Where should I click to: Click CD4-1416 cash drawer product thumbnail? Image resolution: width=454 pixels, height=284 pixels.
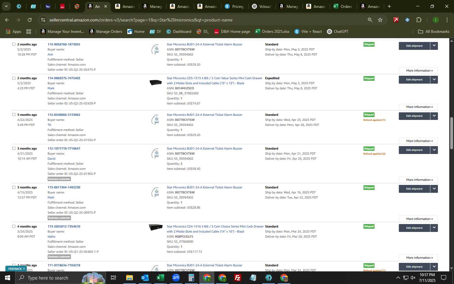coord(156,227)
